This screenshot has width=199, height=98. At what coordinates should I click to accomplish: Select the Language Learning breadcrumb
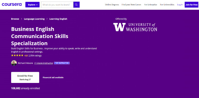[34, 19]
